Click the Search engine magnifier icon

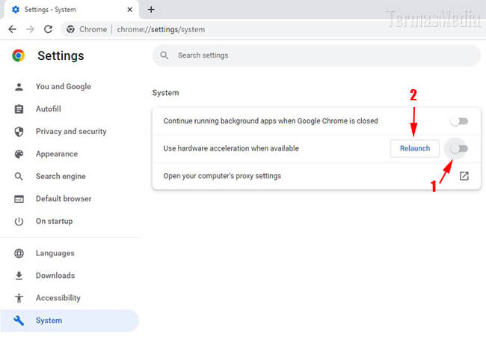coord(19,177)
